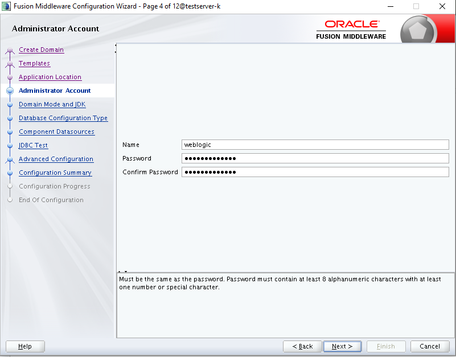Screen dimensions: 456x357
Task: Click the Templates step marker icon
Action: tap(10, 64)
